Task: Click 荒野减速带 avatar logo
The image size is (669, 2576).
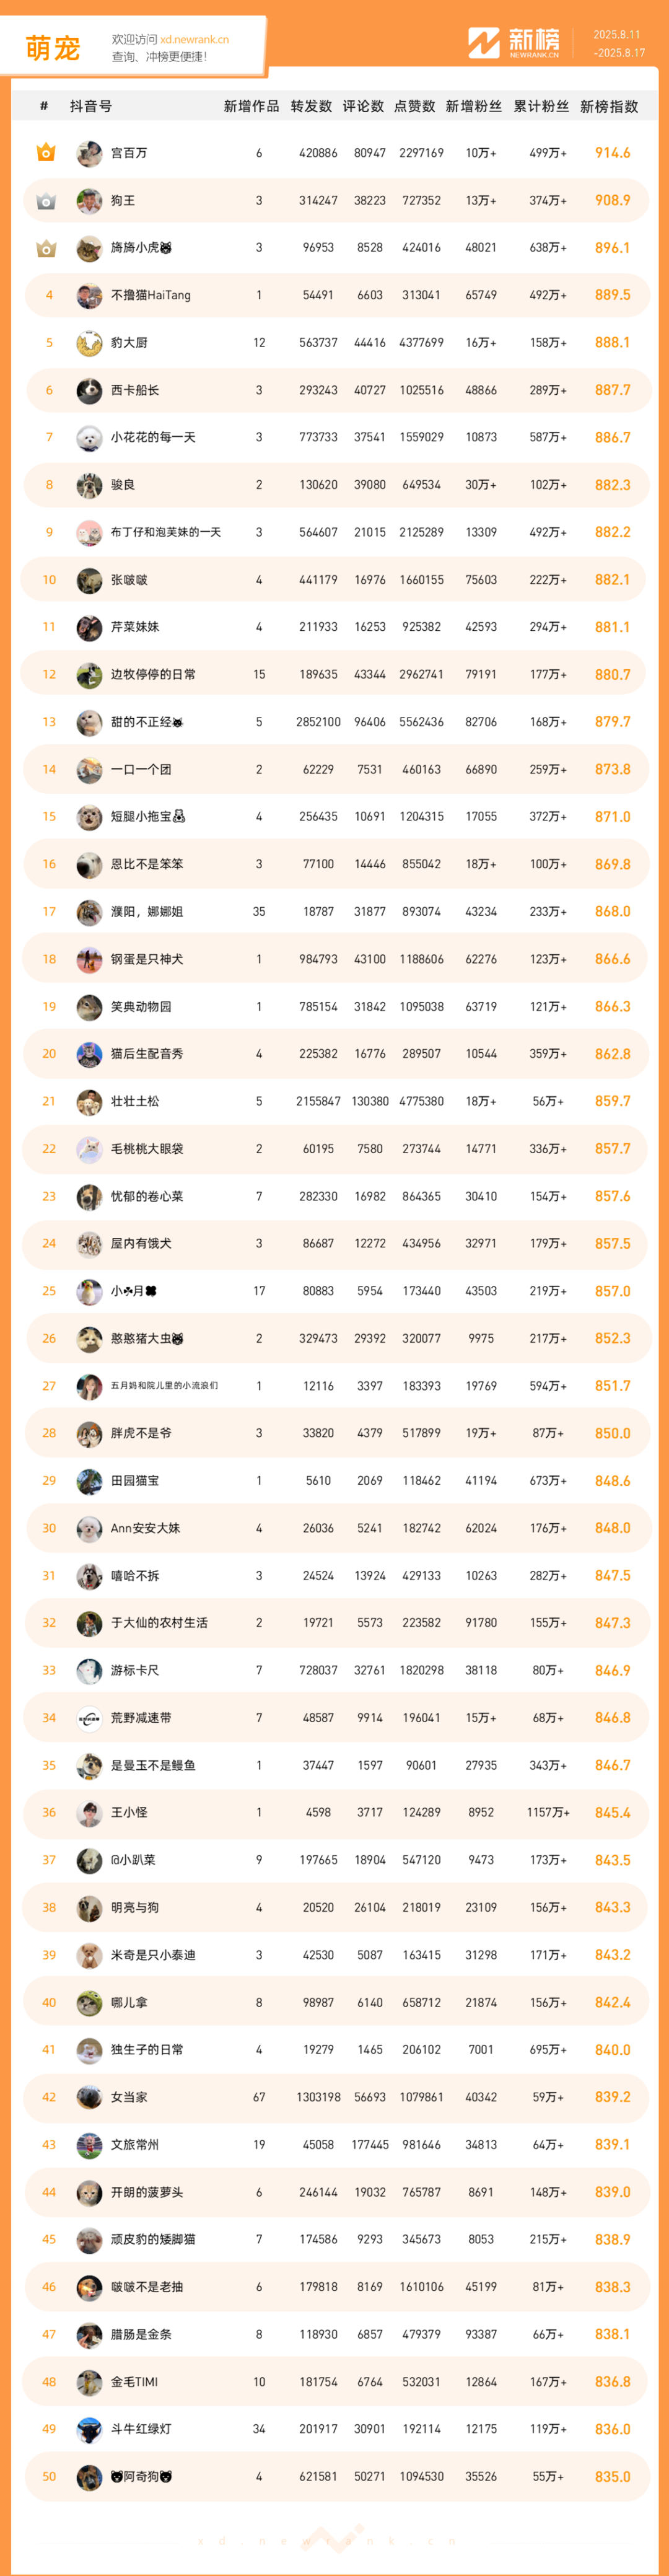Action: coord(89,1718)
